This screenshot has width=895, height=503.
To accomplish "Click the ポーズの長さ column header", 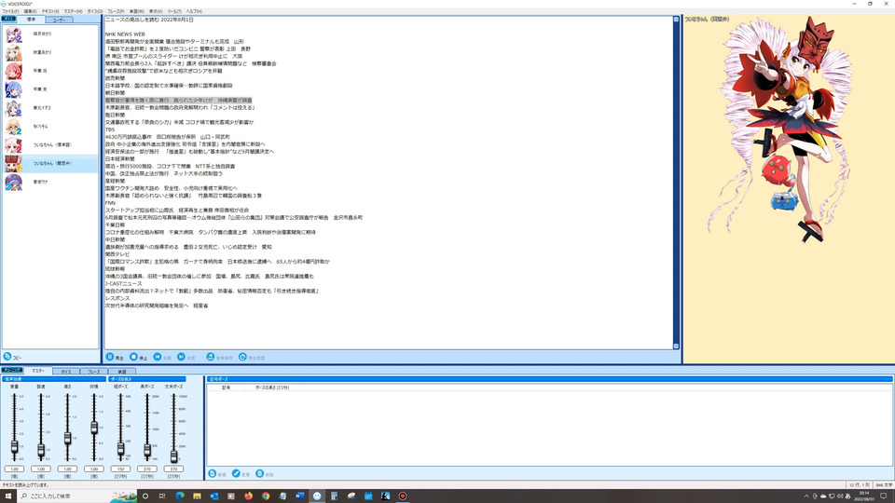I will click(272, 387).
